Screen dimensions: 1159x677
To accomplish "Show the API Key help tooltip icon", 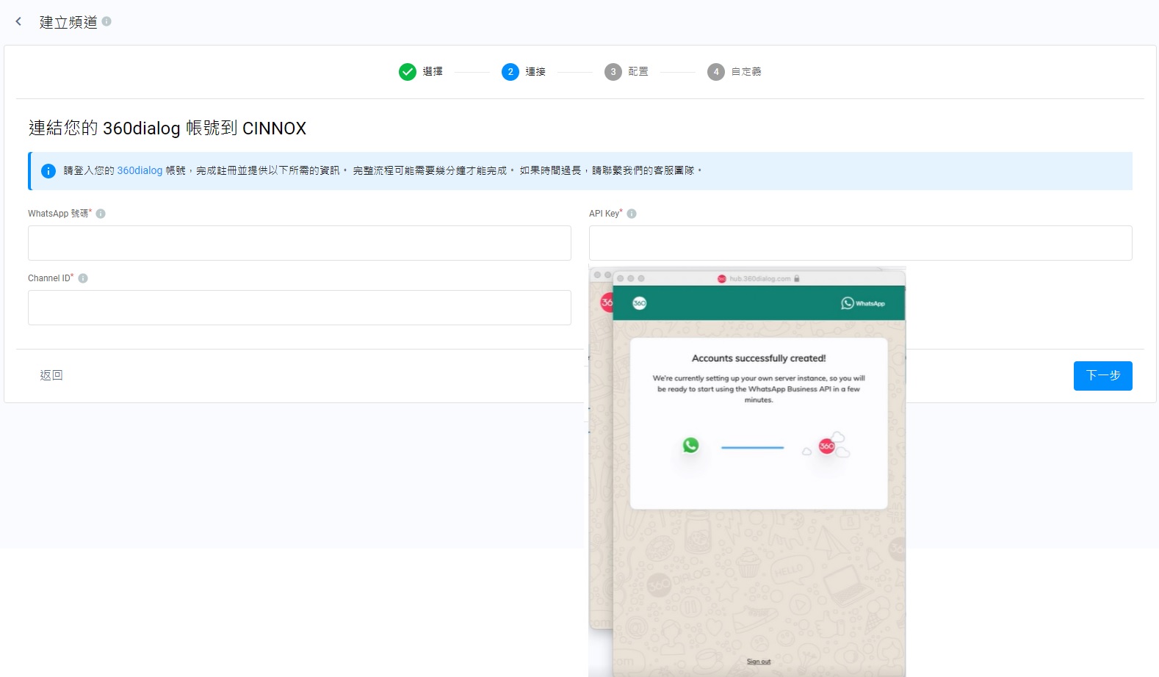I will pos(632,214).
